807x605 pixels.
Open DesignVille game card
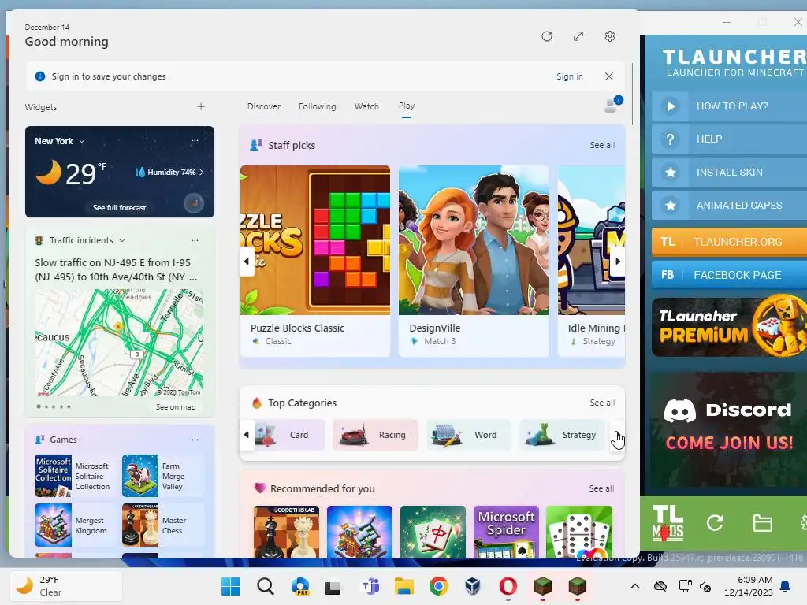tap(474, 261)
